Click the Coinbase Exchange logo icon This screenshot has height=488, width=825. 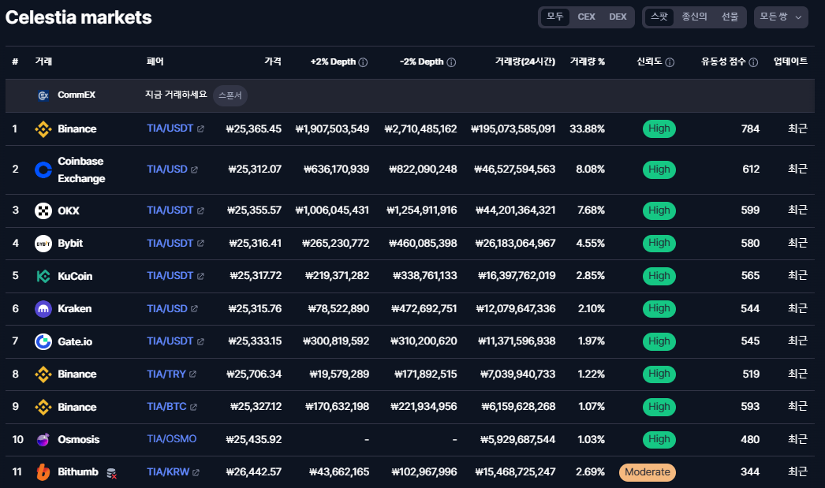pos(43,169)
